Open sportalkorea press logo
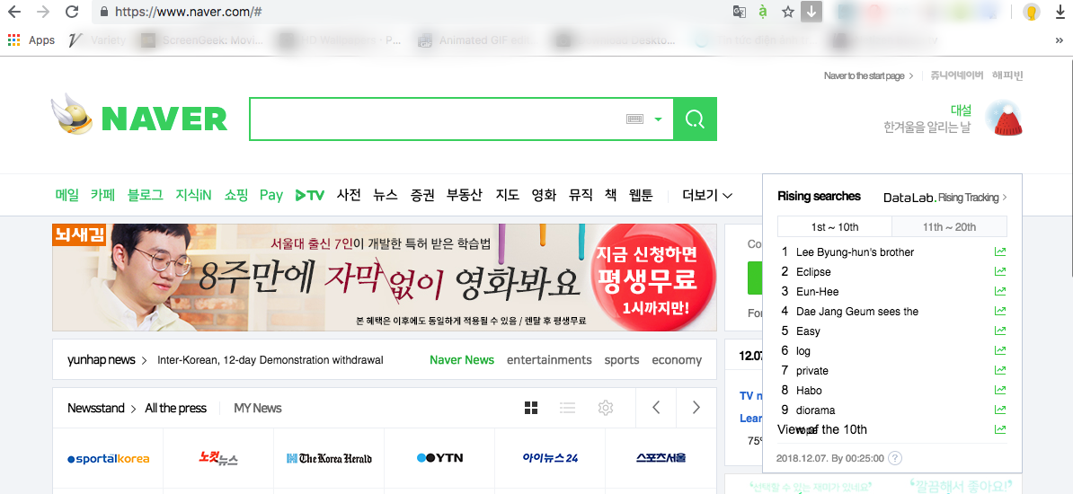The width and height of the screenshot is (1073, 494). (x=108, y=458)
